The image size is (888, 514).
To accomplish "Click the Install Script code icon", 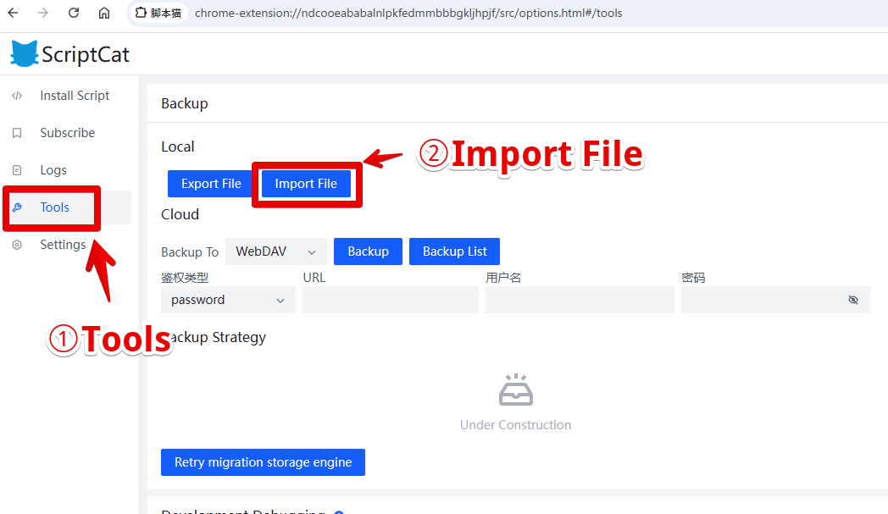I will (17, 96).
